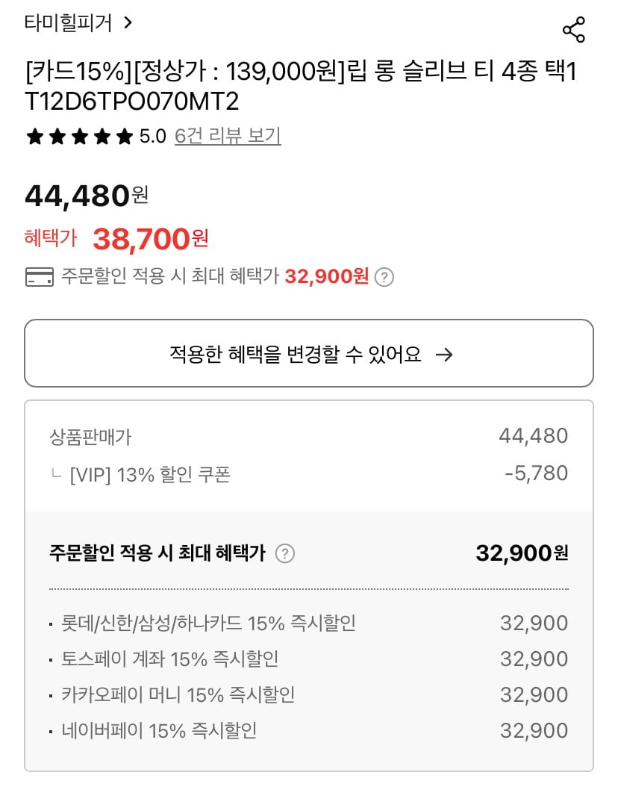View the 6건 리뷰 보기 link

click(228, 137)
